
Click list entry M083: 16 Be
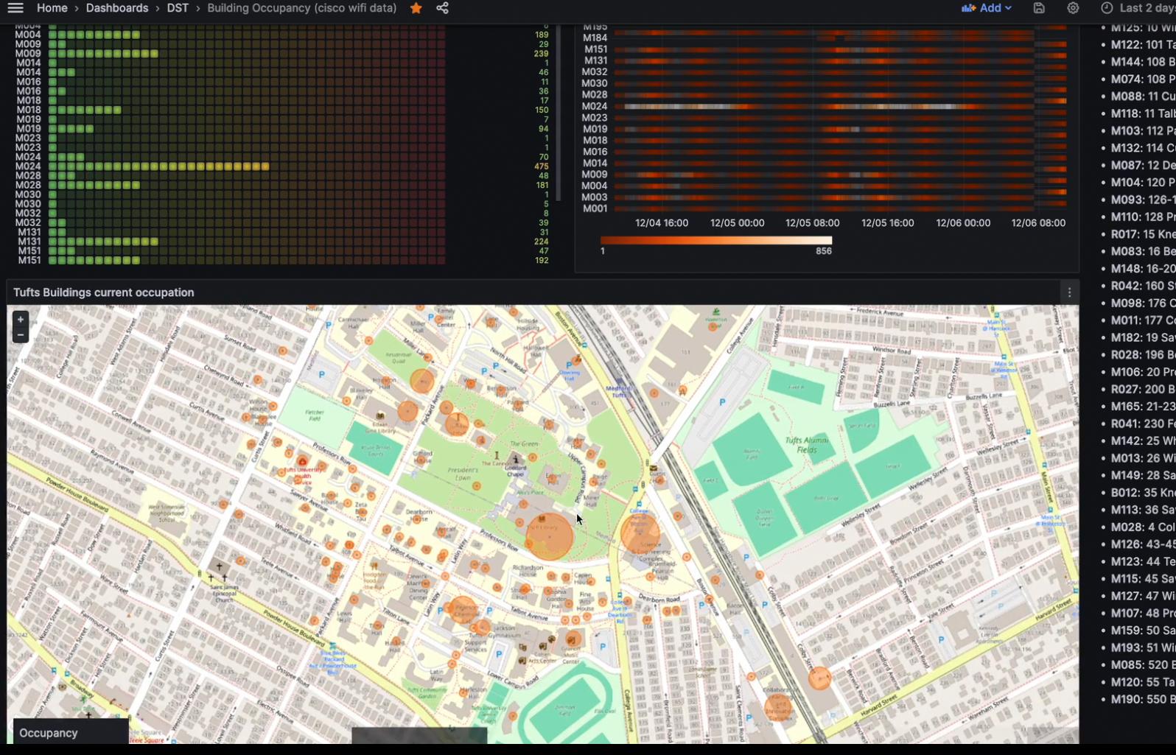click(x=1143, y=251)
